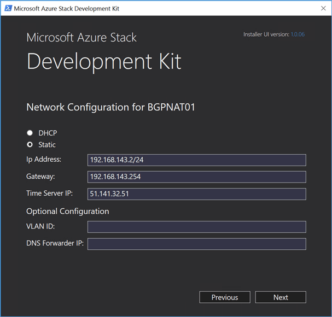Viewport: 332px width, 317px height.
Task: Click the 'VLAN ID:' label
Action: click(x=40, y=226)
